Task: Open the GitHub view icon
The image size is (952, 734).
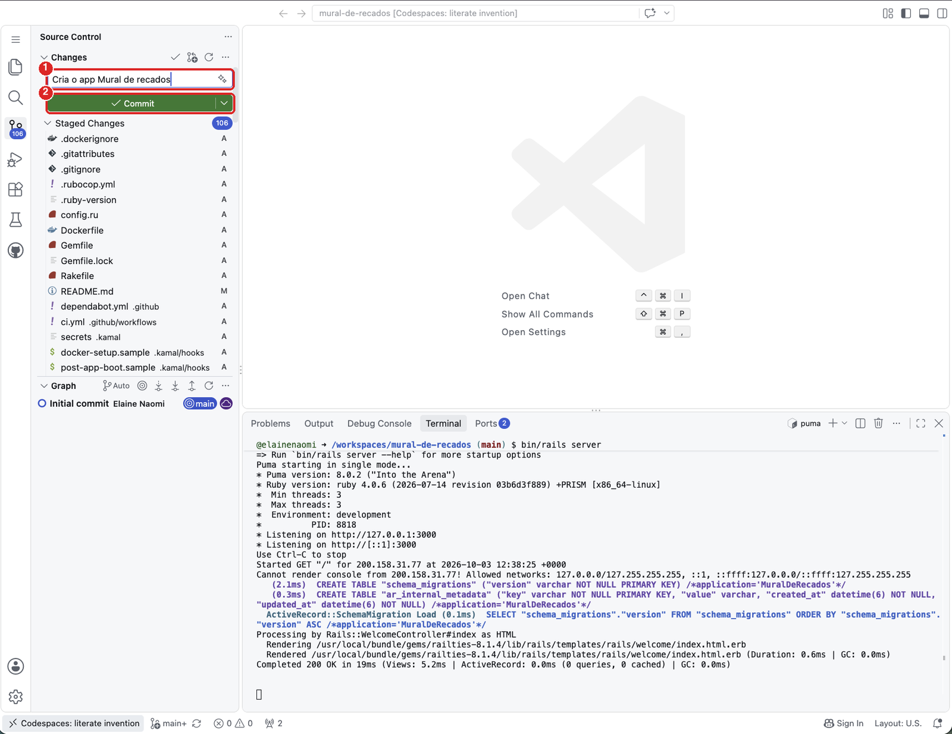Action: click(x=15, y=250)
